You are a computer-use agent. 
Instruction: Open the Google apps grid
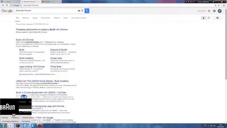(x=209, y=11)
